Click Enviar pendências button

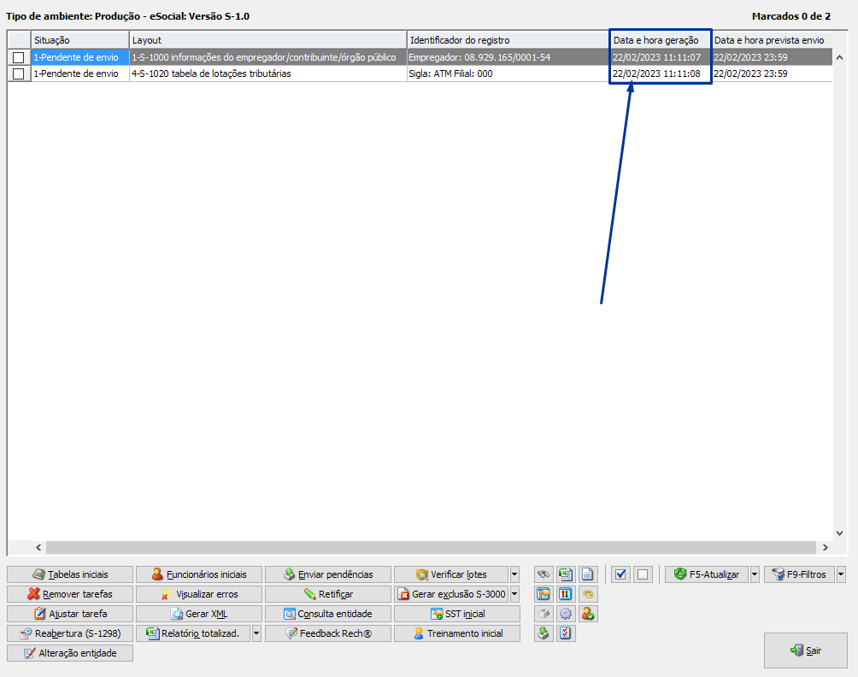coord(328,574)
